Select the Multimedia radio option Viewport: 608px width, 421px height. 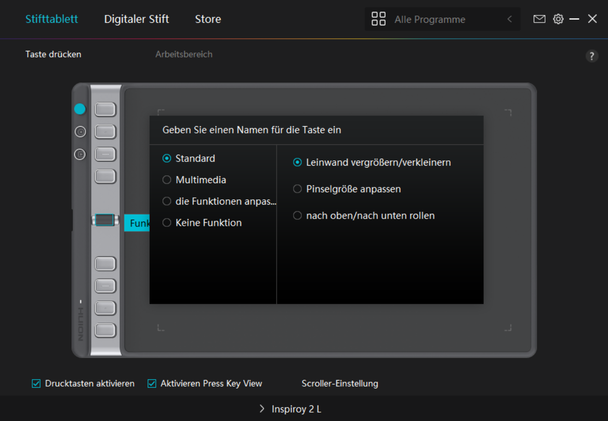[x=167, y=180]
